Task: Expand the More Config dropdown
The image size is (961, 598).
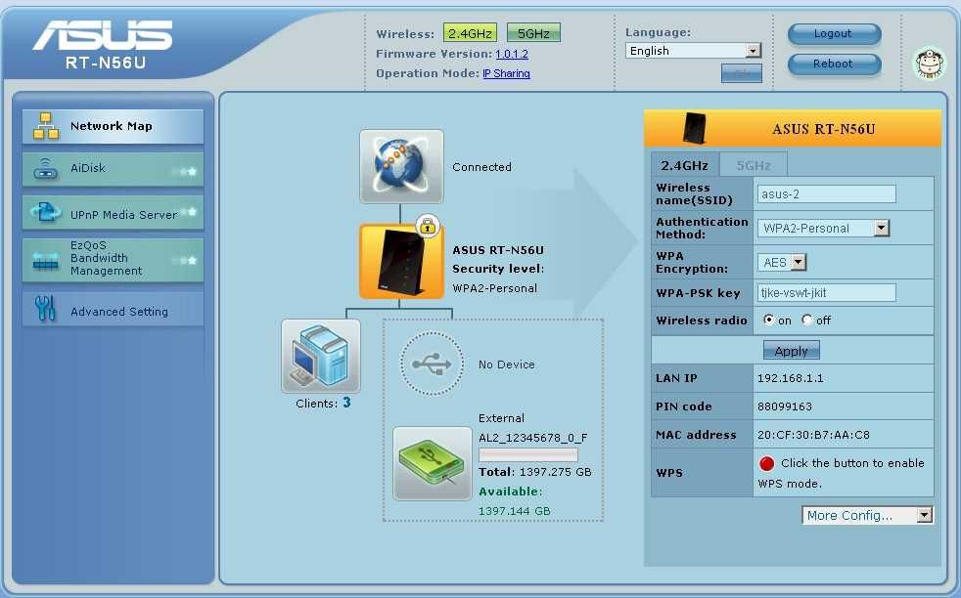Action: (x=867, y=515)
